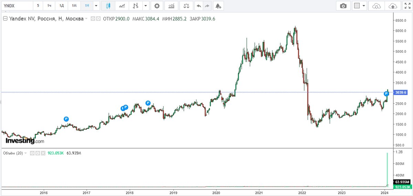
Task: Click the 2020 label on time axis
Action: (216, 193)
